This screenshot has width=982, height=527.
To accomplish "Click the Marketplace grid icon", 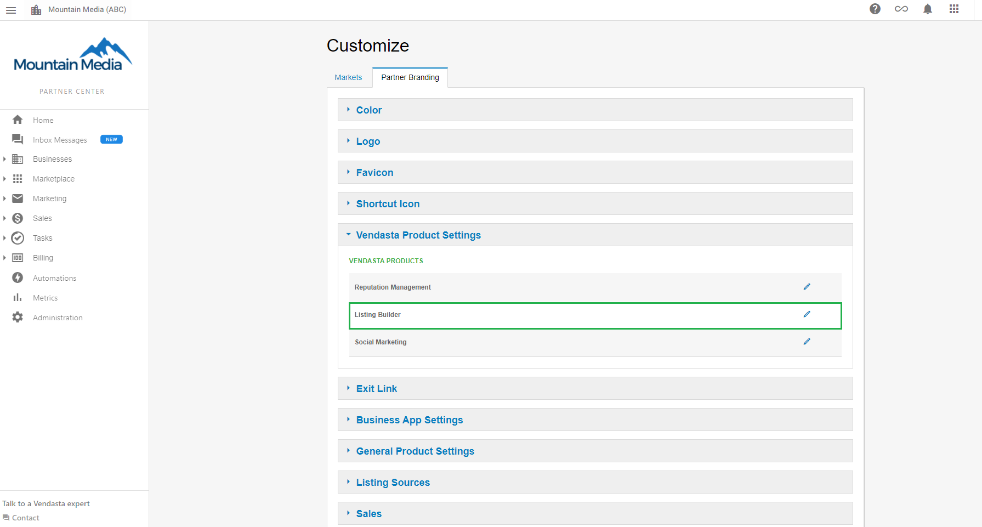I will [18, 179].
